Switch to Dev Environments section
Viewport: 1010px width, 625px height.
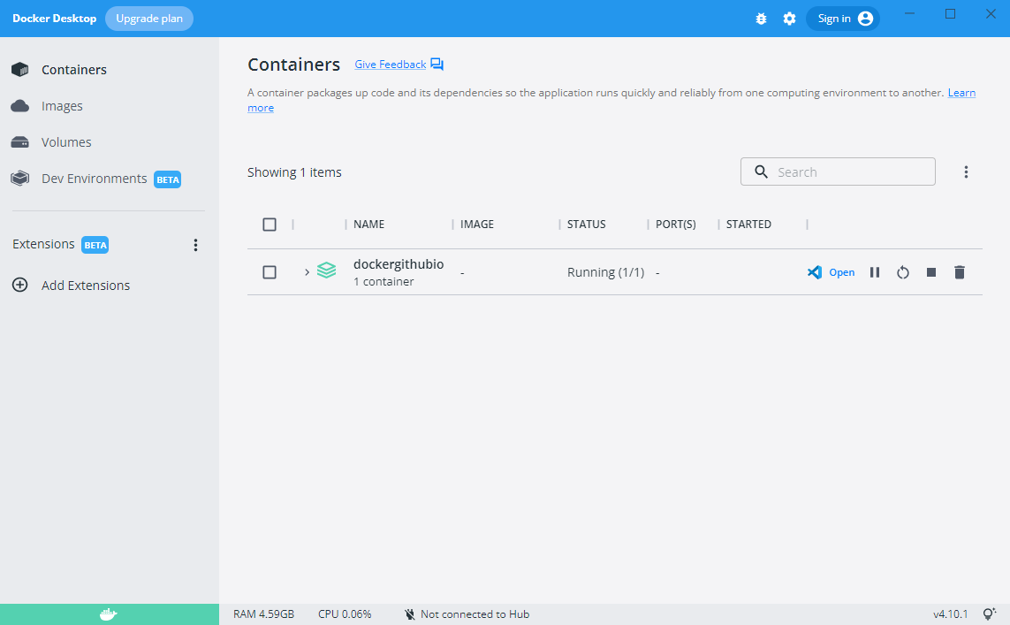click(x=94, y=179)
